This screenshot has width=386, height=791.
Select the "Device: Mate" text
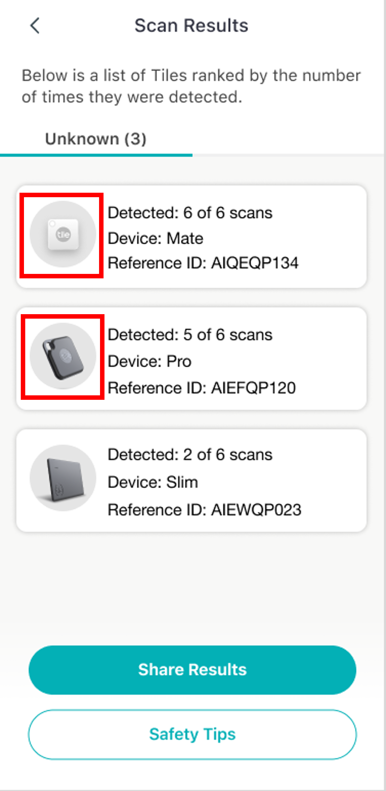[155, 238]
